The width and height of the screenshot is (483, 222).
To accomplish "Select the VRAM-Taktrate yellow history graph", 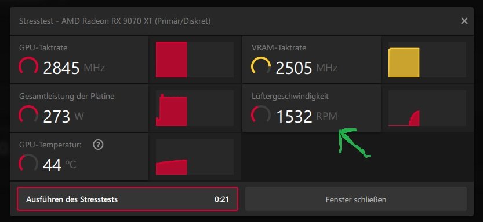I will click(x=427, y=60).
